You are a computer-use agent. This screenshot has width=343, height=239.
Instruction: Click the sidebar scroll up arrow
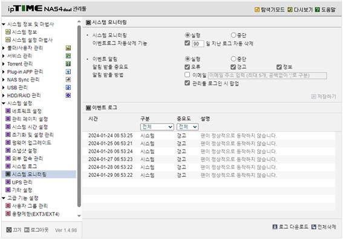pos(79,21)
